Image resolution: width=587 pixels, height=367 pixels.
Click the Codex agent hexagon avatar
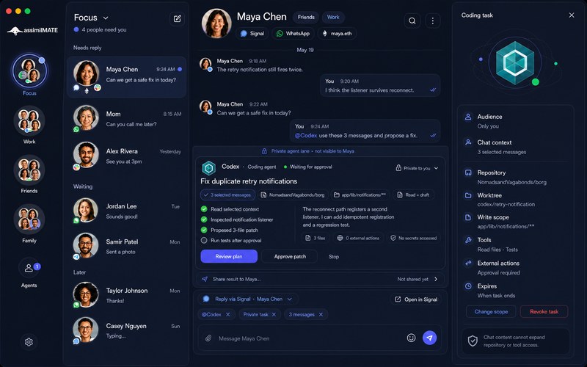(208, 168)
